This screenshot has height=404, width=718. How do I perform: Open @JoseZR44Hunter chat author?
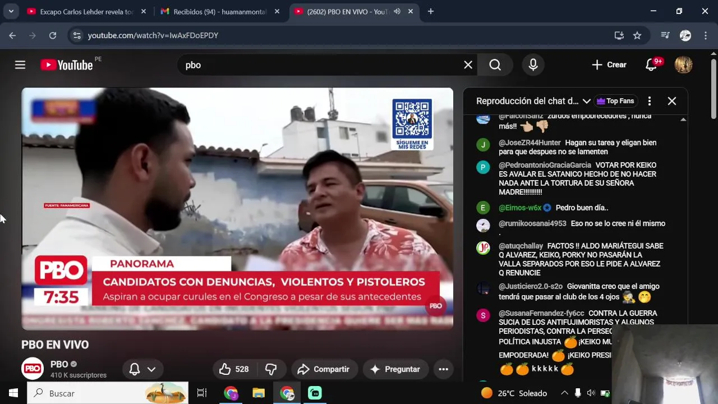click(530, 143)
